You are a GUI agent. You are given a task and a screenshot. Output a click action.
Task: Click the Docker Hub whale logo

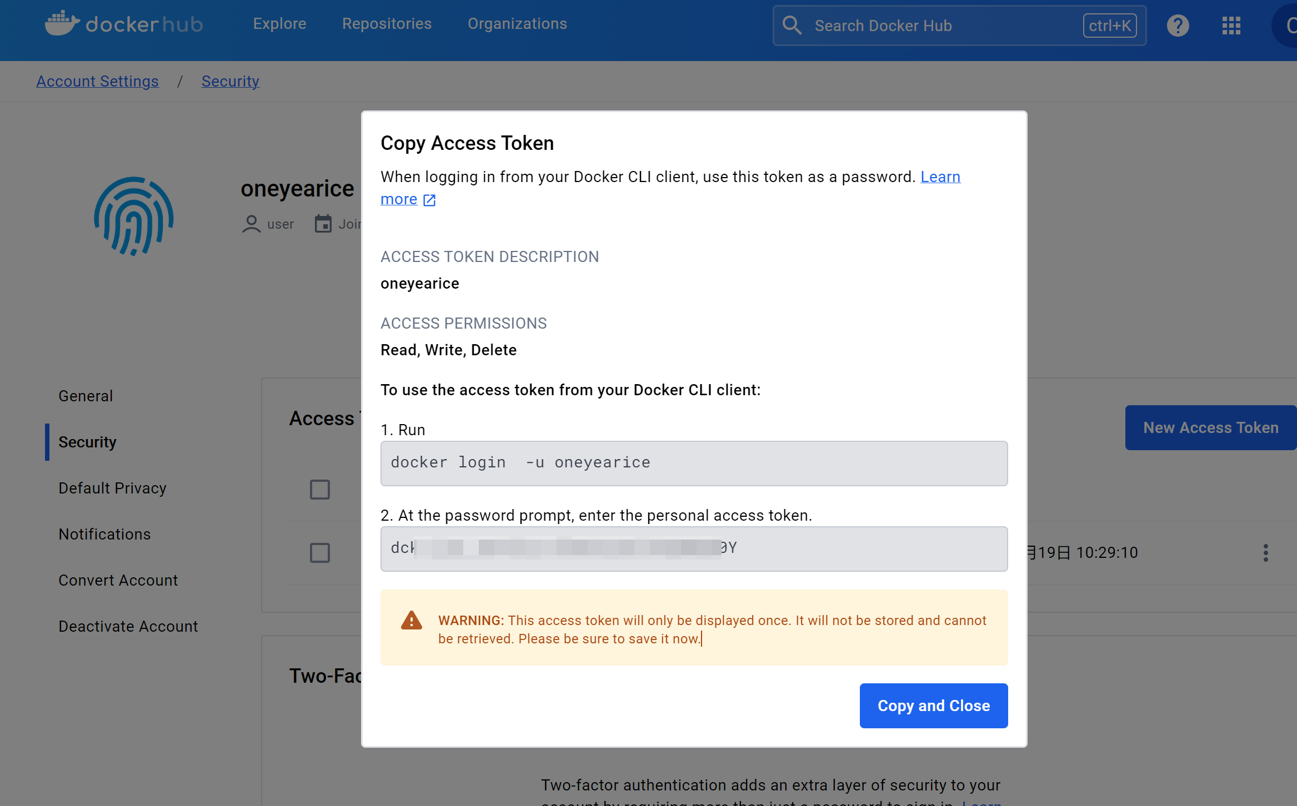coord(62,23)
